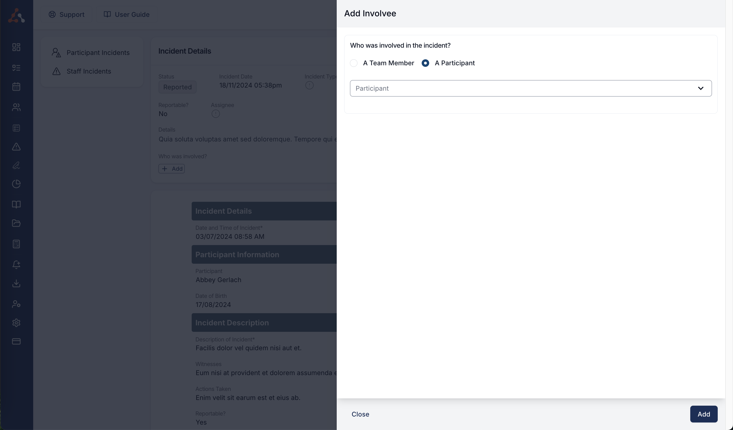Click the Participant Incidents person-warning icon
Viewport: 733px width, 430px height.
(56, 53)
